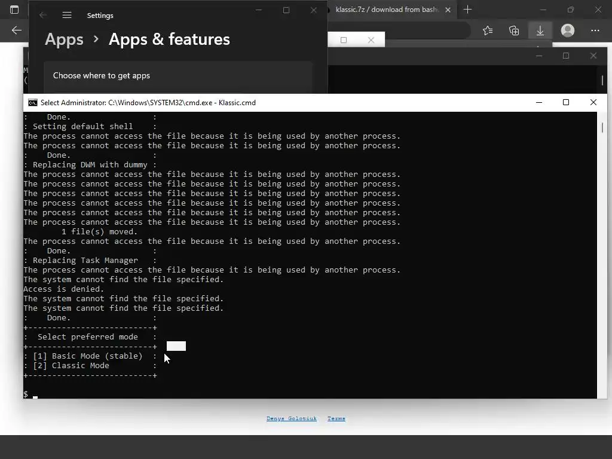Open Denys Golotiuk link
This screenshot has width=612, height=459.
tap(292, 418)
